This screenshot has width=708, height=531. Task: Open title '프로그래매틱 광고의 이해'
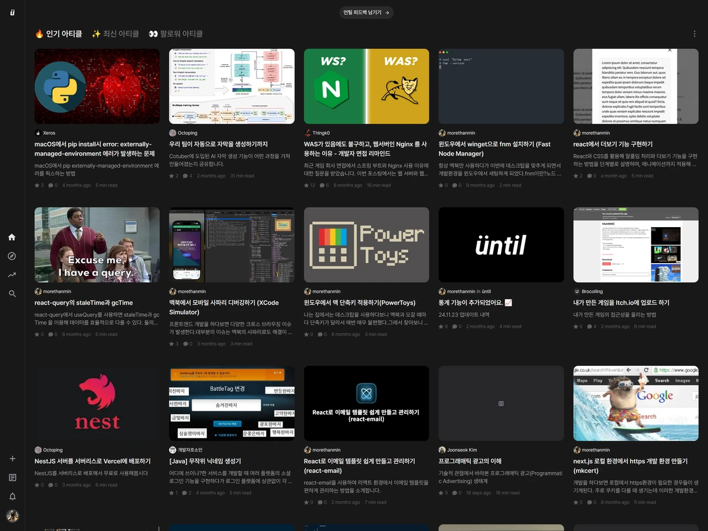(470, 461)
